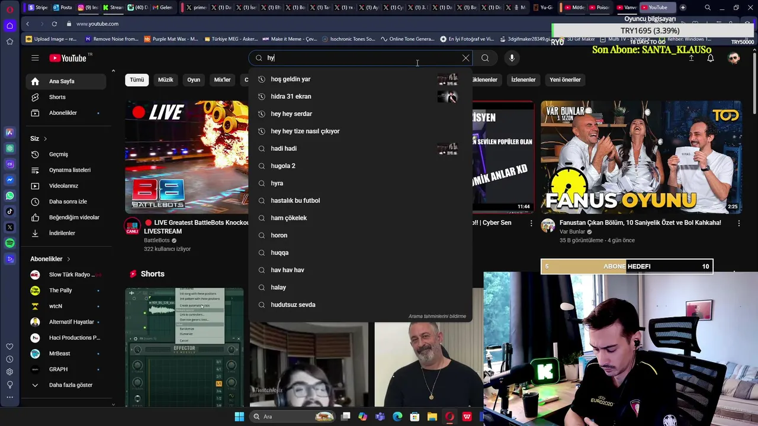Click 'Arama tahminlerini bildirme' link
This screenshot has width=758, height=426.
(x=437, y=317)
